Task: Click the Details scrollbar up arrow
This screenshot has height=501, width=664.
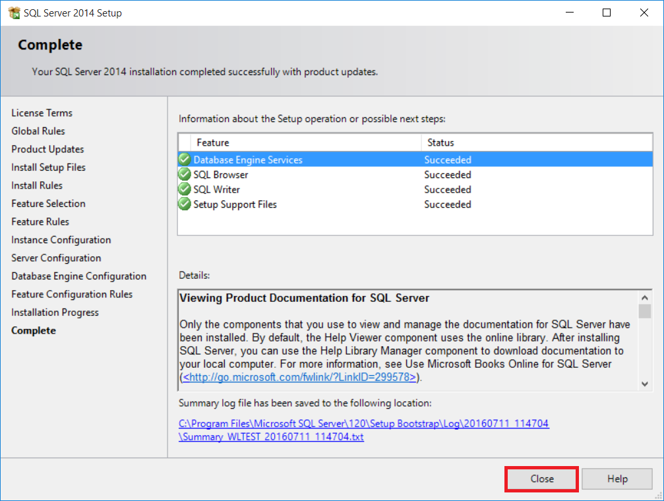Action: 644,298
